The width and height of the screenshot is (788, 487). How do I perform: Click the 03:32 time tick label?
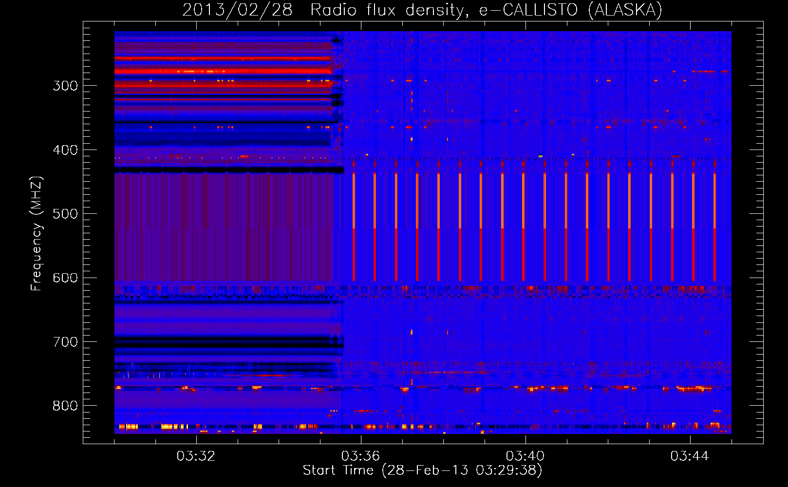[x=196, y=456]
